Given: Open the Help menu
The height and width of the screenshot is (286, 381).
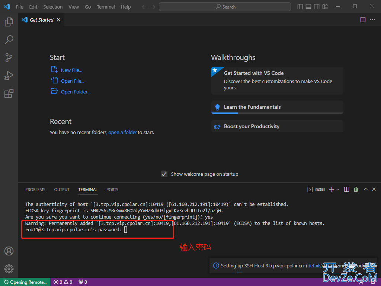Looking at the screenshot, I should click(x=126, y=7).
